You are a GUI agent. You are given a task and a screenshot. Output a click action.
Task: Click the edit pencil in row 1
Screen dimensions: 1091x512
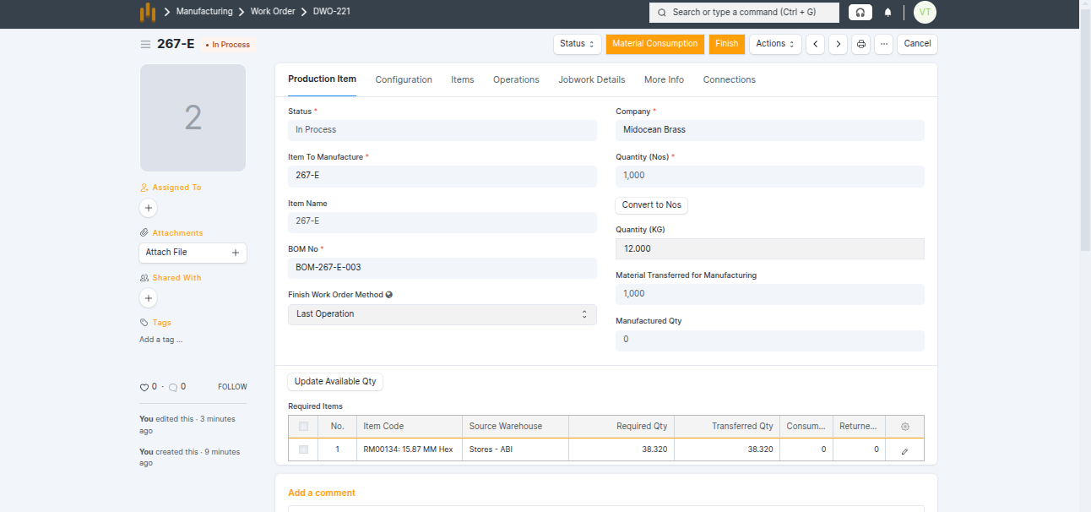coord(904,450)
